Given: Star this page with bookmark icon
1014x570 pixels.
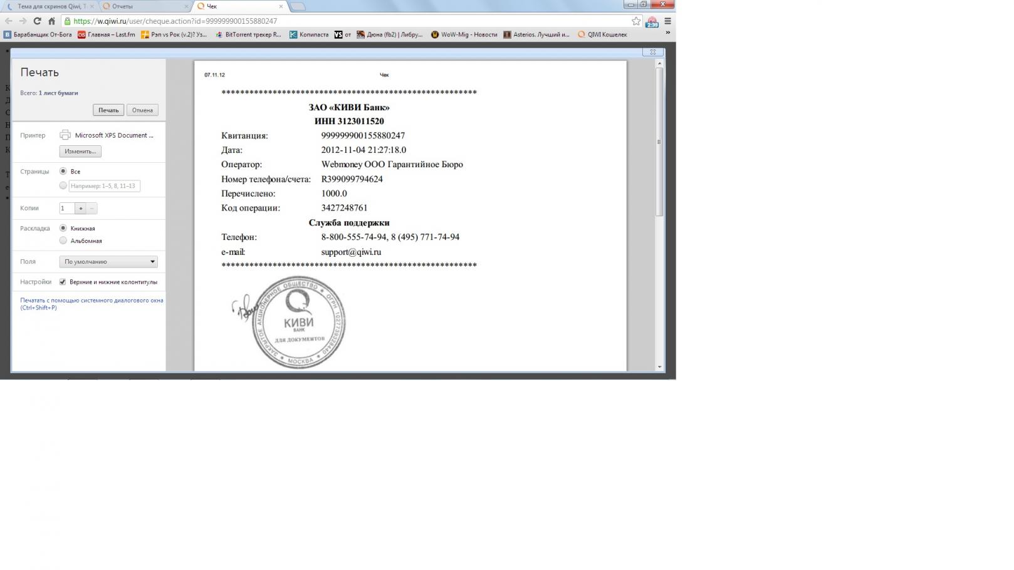Looking at the screenshot, I should [636, 21].
